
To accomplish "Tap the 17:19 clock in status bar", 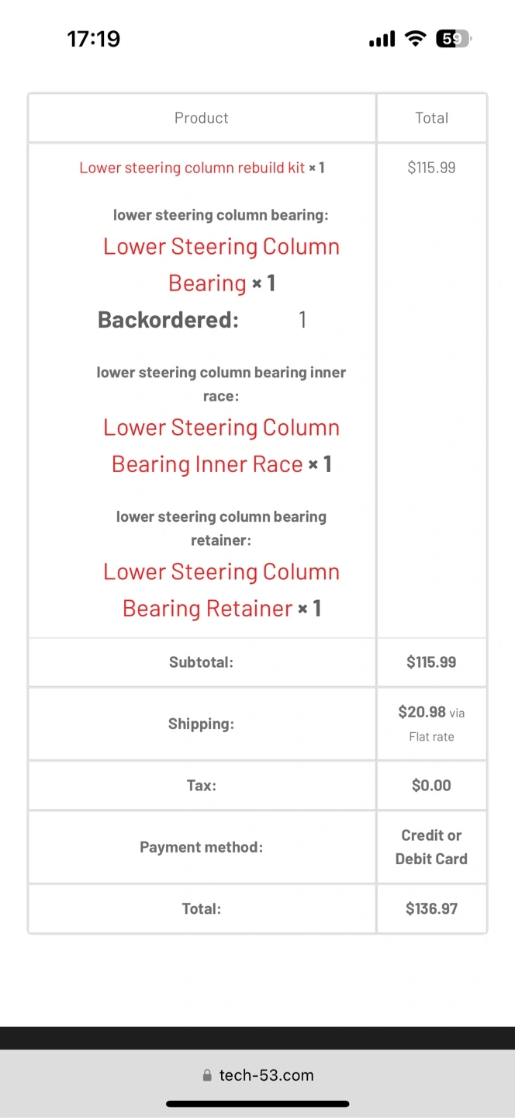I will [x=94, y=39].
